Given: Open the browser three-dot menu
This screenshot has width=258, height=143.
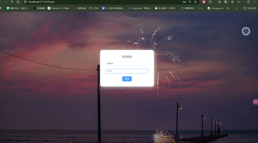Looking at the screenshot, I should pos(254,2).
